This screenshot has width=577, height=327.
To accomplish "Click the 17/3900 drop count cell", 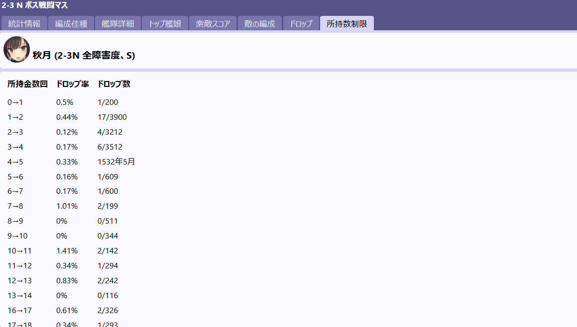I will [113, 117].
